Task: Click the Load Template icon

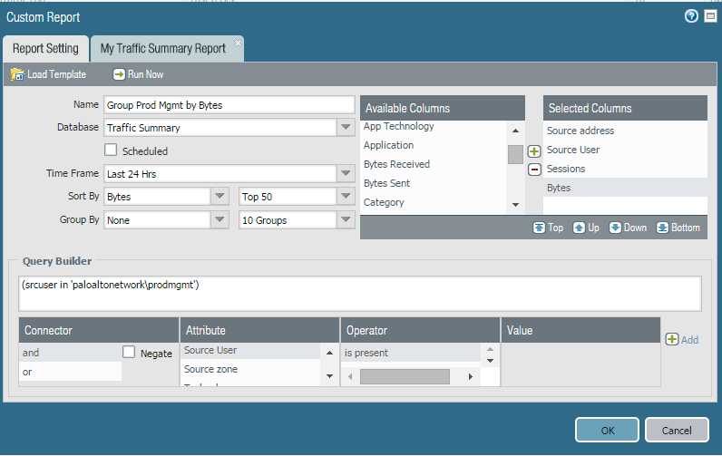Action: [17, 74]
